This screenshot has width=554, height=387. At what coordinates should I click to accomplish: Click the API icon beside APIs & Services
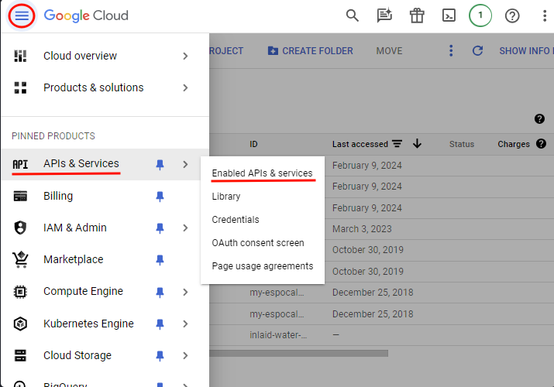(x=20, y=164)
